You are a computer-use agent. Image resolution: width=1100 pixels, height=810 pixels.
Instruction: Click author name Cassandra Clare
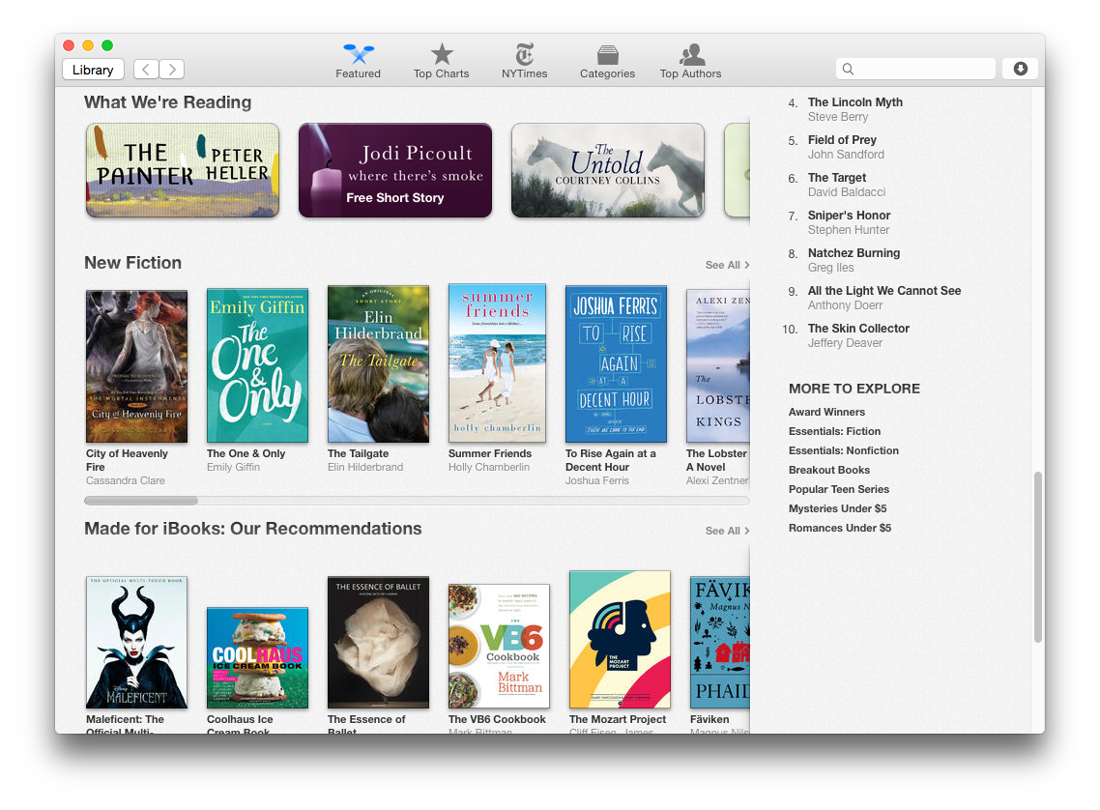click(126, 481)
